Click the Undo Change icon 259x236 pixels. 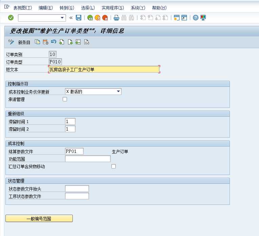click(53, 42)
